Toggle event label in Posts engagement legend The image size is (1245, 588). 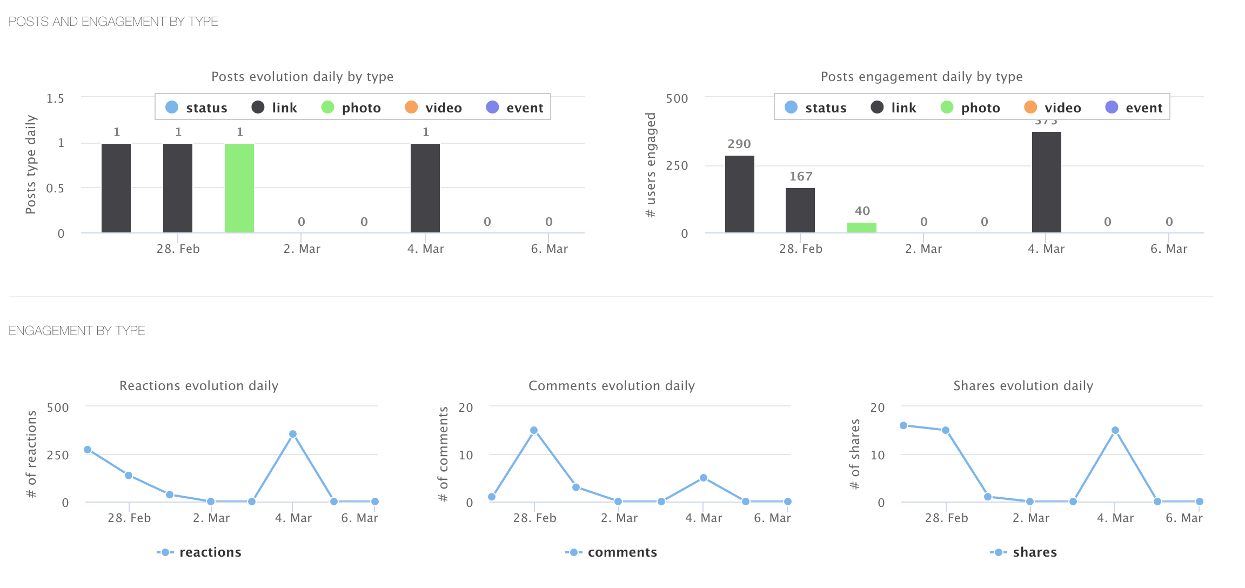pos(1143,108)
